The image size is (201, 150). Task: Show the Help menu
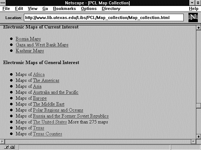[193, 9]
